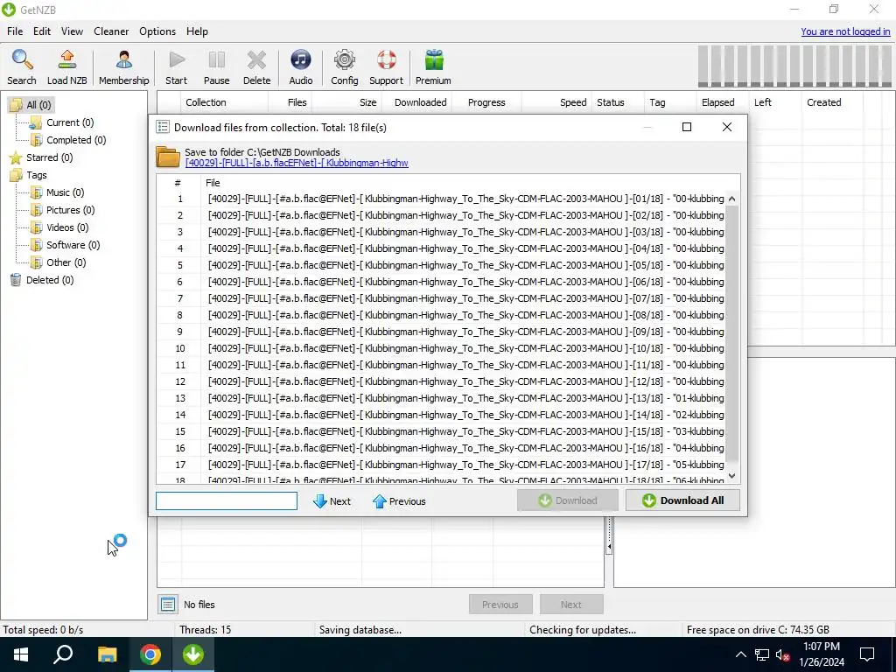
Task: Click the Next button below the file pane
Action: click(x=571, y=604)
